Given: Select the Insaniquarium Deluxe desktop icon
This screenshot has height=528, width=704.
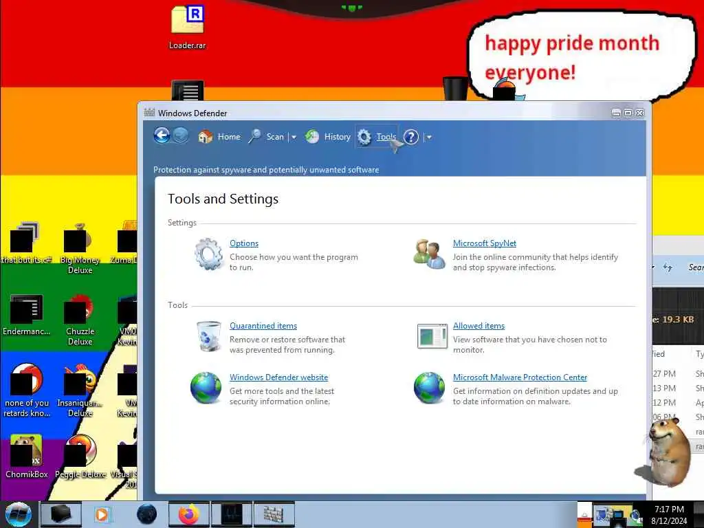Looking at the screenshot, I should [80, 390].
